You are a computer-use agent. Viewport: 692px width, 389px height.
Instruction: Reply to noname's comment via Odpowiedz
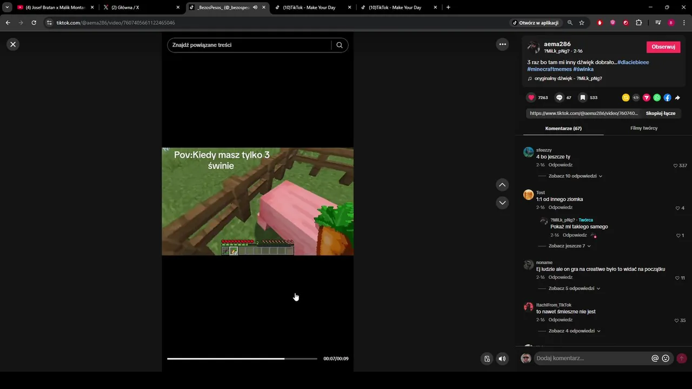click(x=560, y=277)
